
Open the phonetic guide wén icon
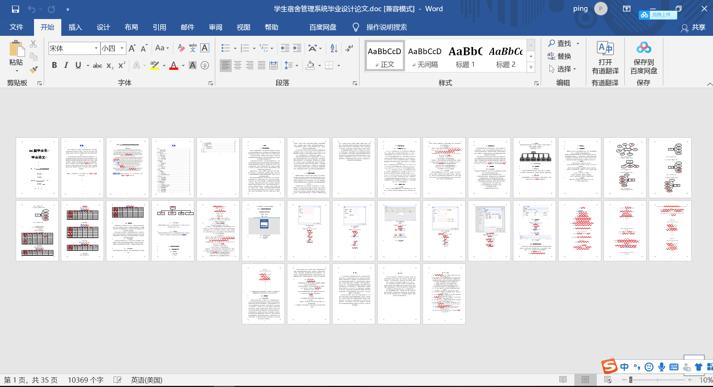coord(193,48)
